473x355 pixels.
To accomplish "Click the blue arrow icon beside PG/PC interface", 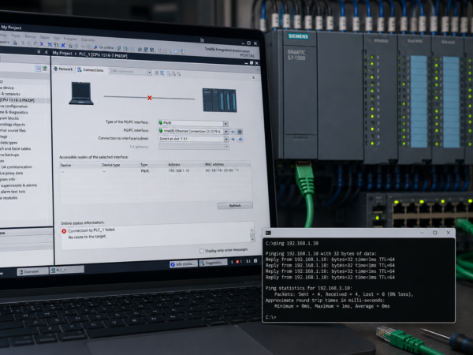I will 233,132.
